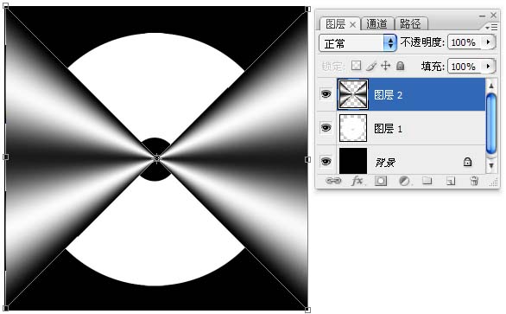The height and width of the screenshot is (314, 506).
Task: Hide 图层 2 layer visibility
Action: tap(326, 94)
